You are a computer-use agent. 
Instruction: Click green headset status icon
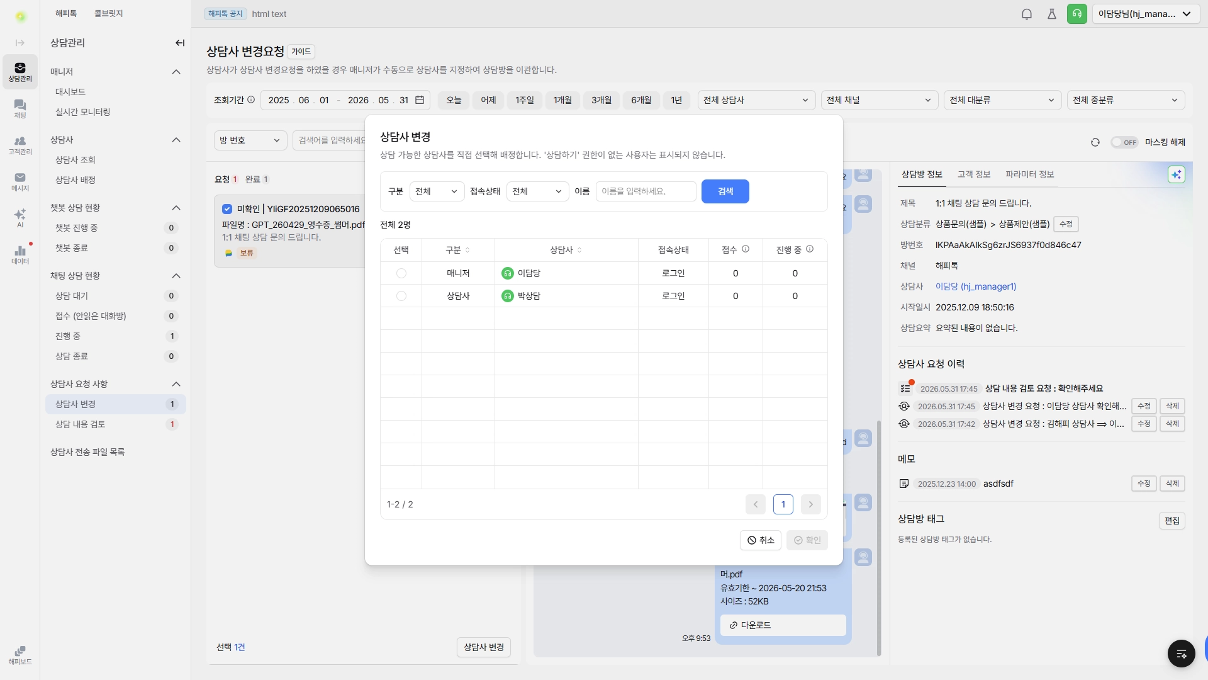coord(1077,14)
